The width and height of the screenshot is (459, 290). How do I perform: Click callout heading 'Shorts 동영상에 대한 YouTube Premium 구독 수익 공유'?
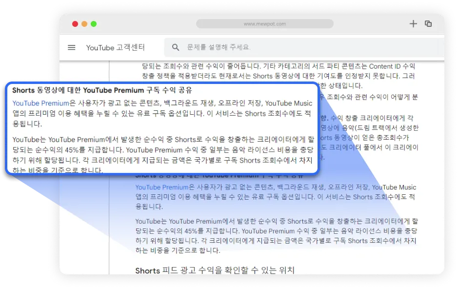(102, 90)
